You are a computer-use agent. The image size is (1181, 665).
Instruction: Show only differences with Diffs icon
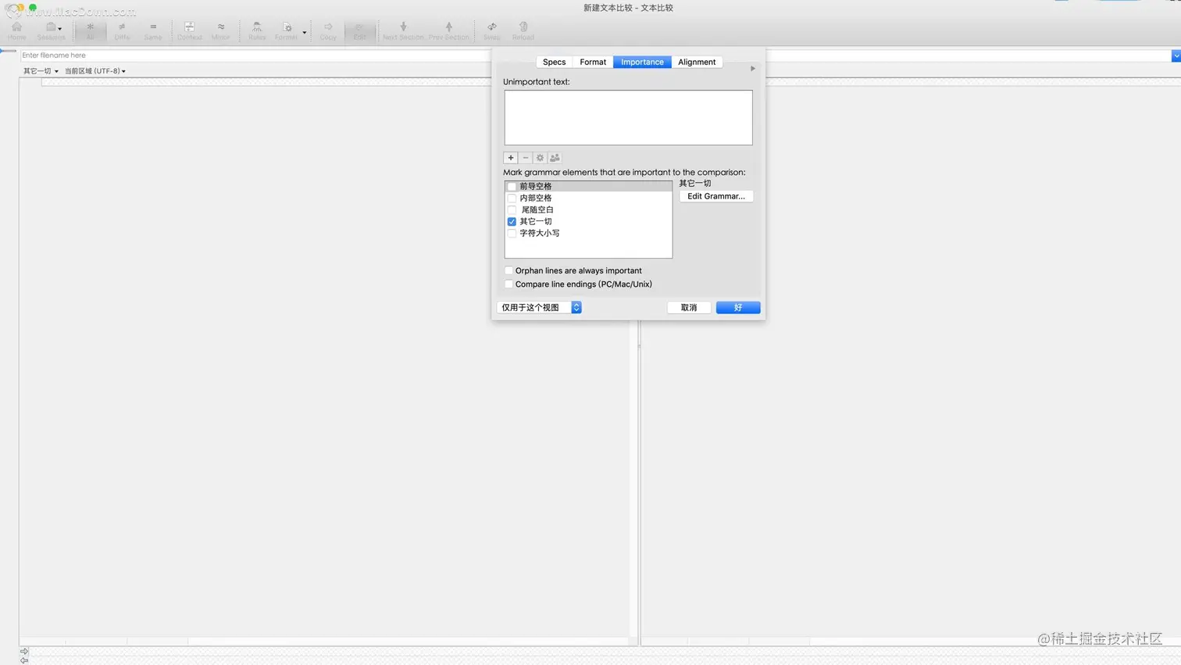pyautogui.click(x=122, y=30)
